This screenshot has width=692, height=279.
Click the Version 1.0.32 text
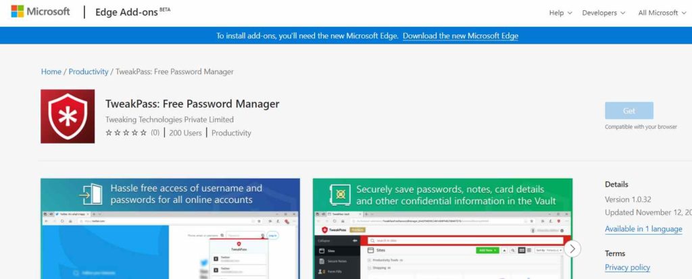point(628,199)
